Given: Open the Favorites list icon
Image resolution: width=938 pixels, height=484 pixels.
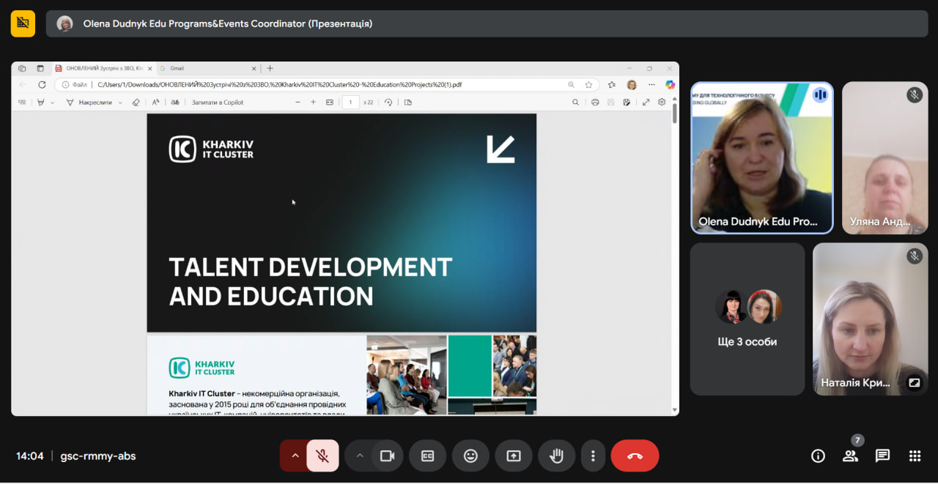Looking at the screenshot, I should pyautogui.click(x=612, y=85).
